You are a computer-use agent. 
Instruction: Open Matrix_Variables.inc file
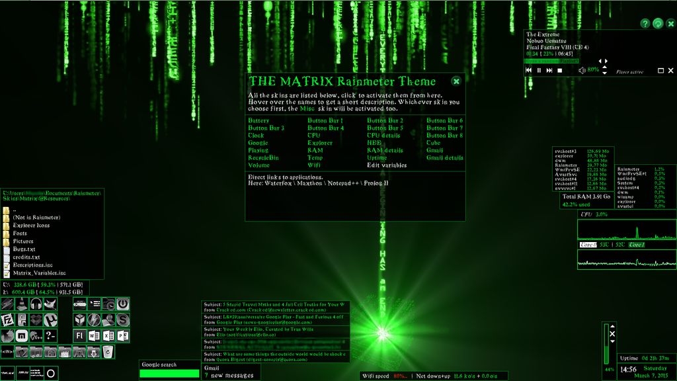pyautogui.click(x=39, y=273)
